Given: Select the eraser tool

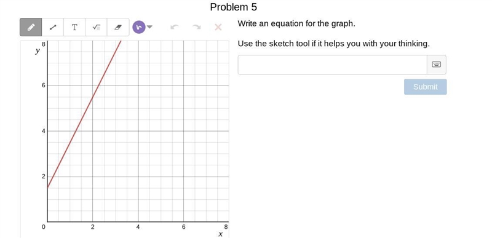Looking at the screenshot, I should (117, 27).
